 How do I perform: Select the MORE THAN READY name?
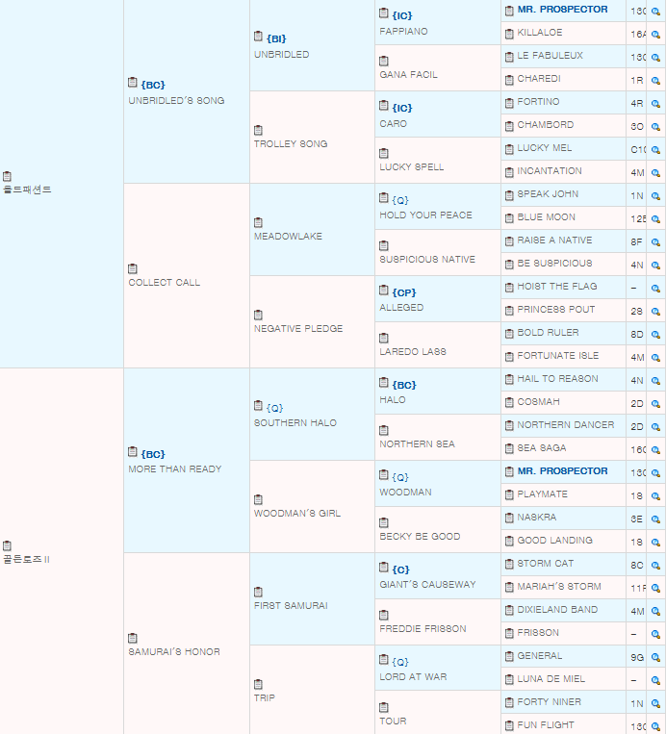pos(175,469)
